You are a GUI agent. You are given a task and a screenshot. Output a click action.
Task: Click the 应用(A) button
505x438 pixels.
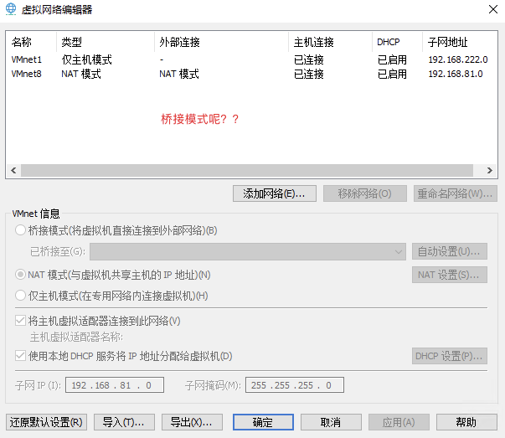click(399, 422)
